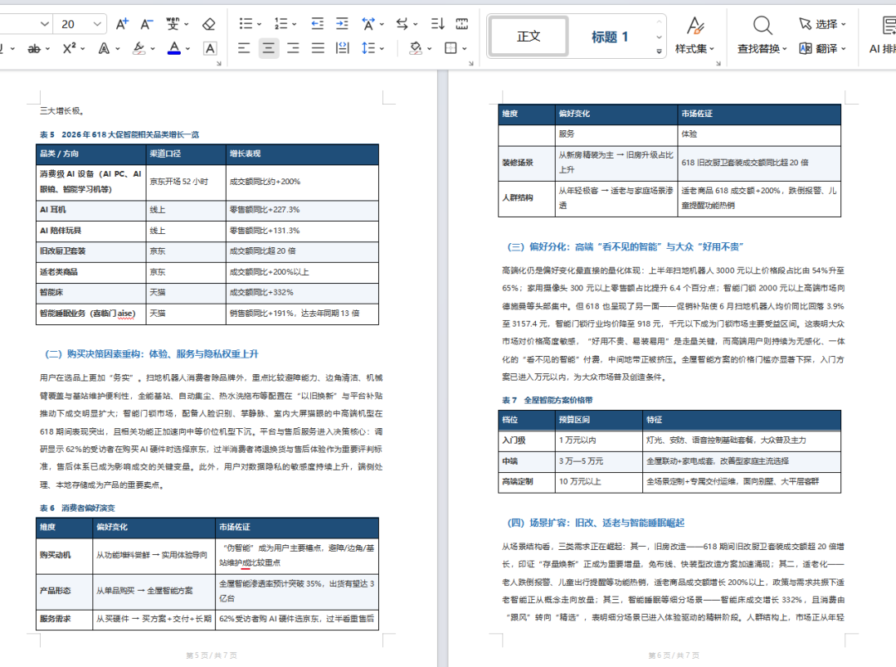
Task: Open the 查找替换 dropdown arrow
Action: (785, 49)
